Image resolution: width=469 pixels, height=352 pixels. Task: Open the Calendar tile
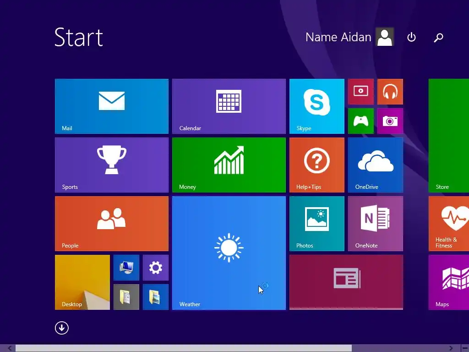pos(229,106)
